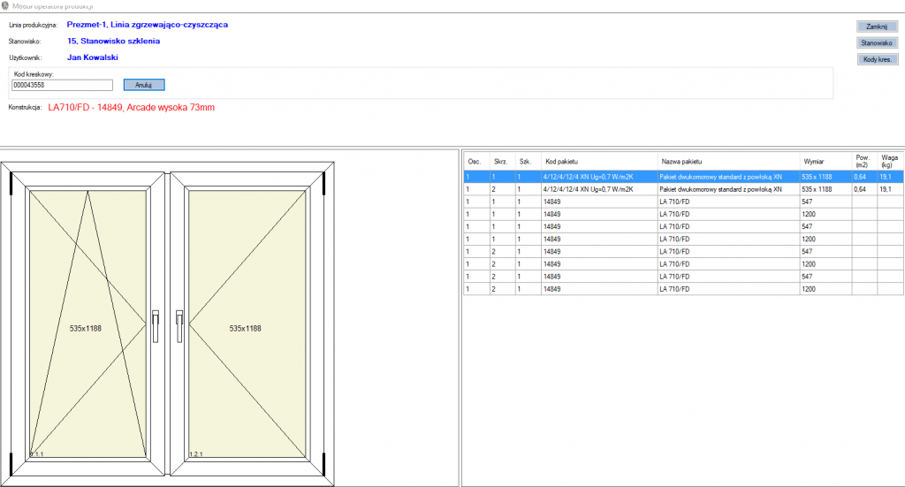This screenshot has width=905, height=487.
Task: Click the app icon in title bar
Action: [x=5, y=6]
